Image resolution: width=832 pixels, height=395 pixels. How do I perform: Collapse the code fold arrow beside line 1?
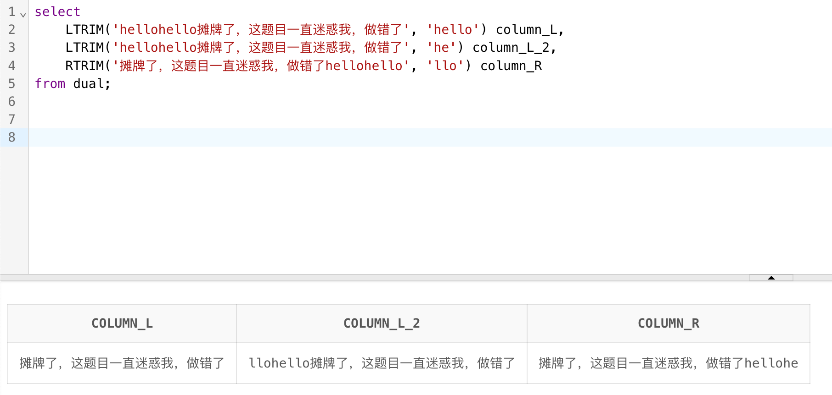click(23, 15)
